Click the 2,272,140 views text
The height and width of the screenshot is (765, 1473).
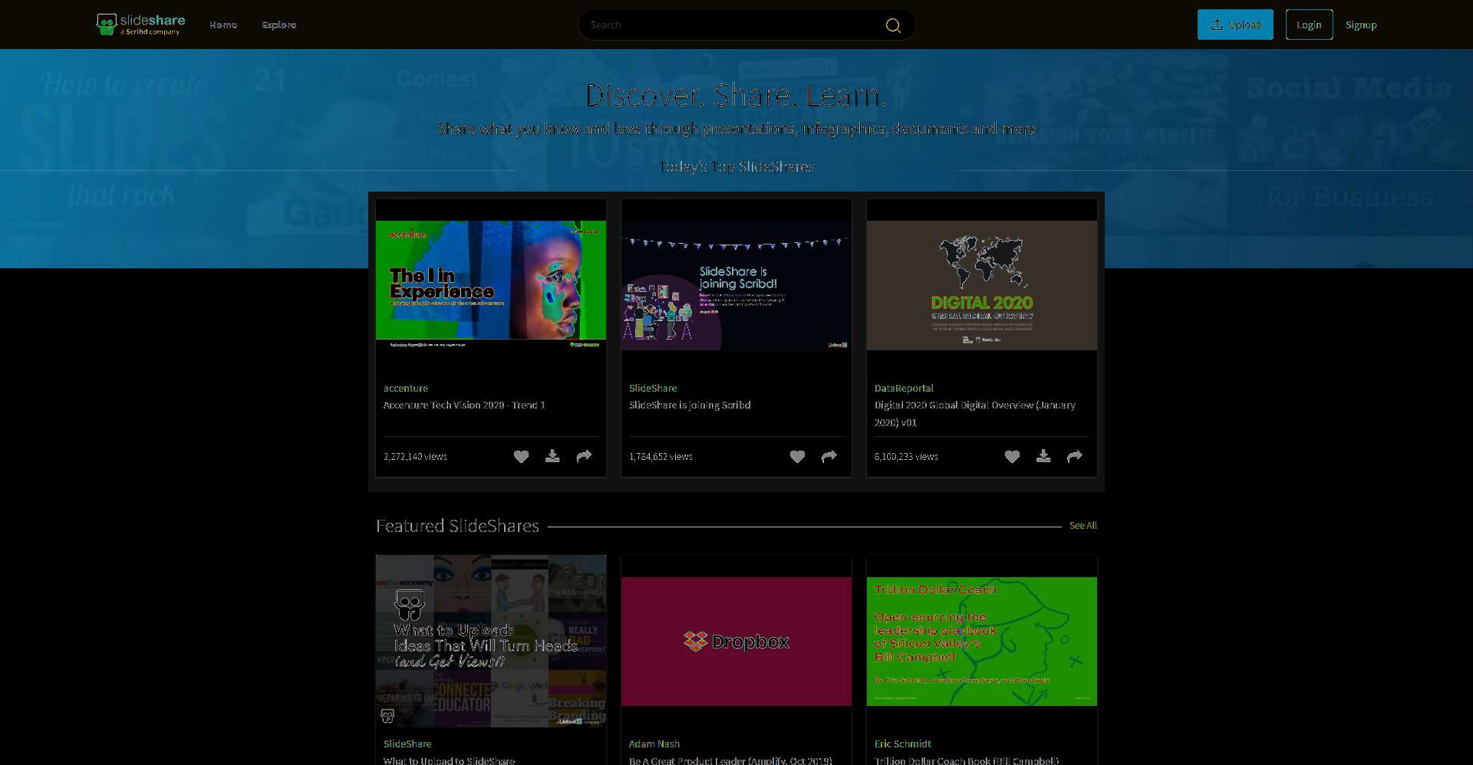pos(415,457)
